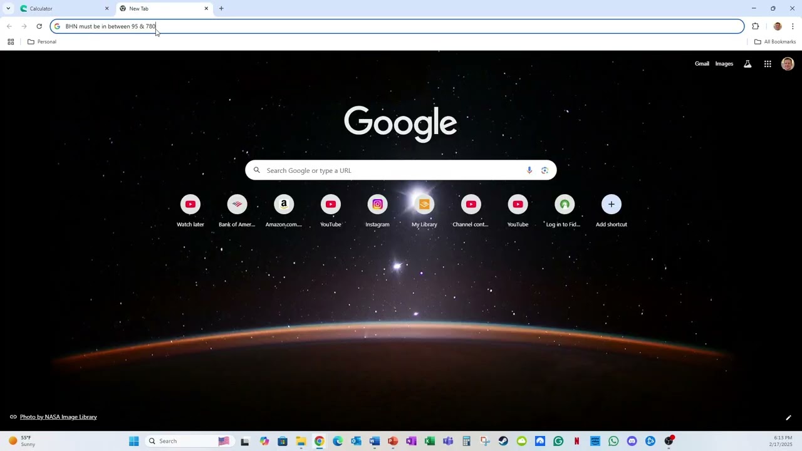Click the Windows taskbar Search box

point(189,441)
